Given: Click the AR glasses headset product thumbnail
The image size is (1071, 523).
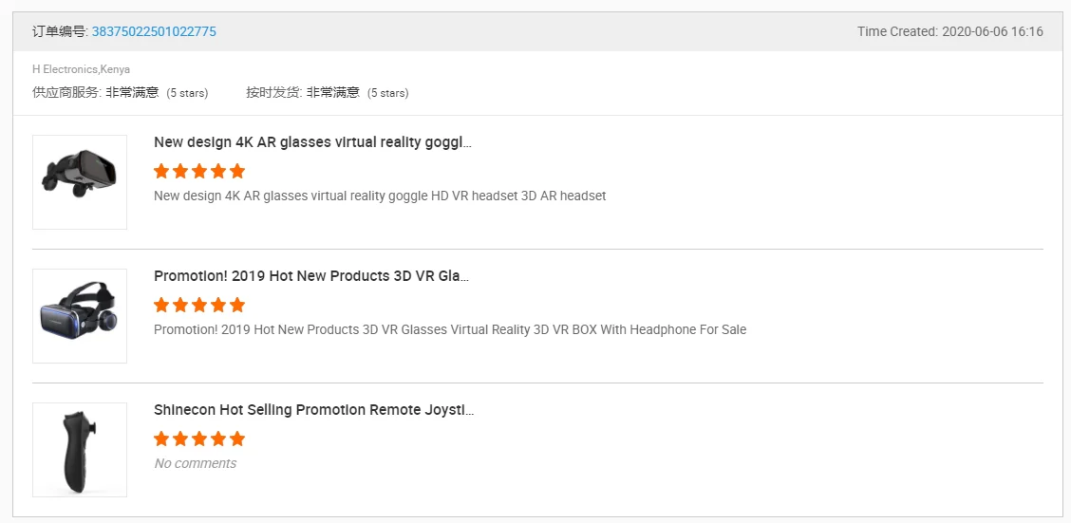Looking at the screenshot, I should [x=80, y=181].
